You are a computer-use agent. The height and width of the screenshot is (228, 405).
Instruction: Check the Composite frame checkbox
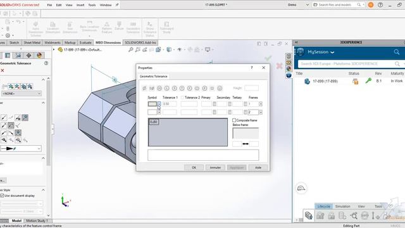click(234, 120)
